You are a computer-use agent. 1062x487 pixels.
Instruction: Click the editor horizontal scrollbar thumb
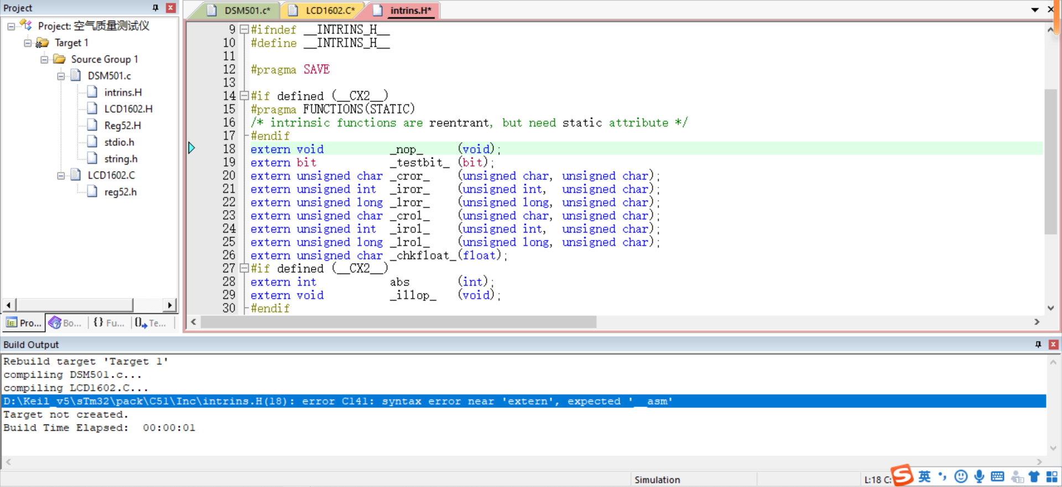[x=399, y=322]
